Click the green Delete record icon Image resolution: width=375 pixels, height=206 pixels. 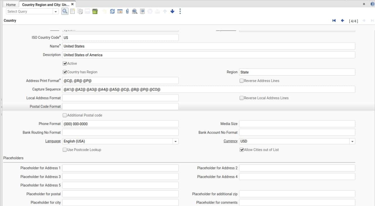(95, 11)
